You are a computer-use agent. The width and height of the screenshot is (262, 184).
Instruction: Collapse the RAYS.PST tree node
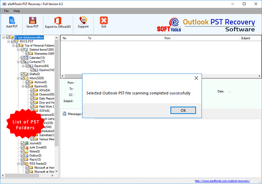coord(8,41)
